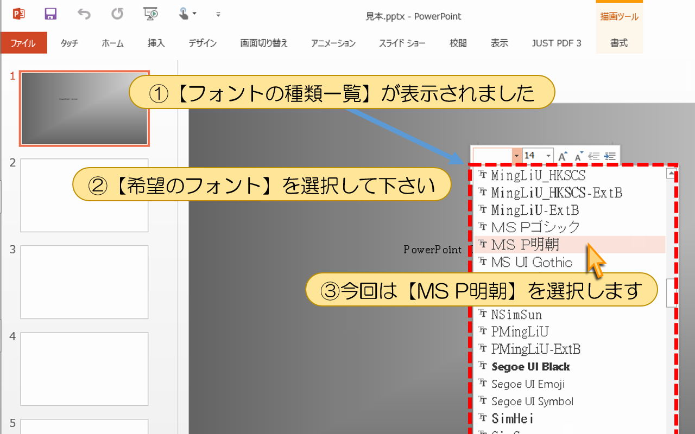Image resolution: width=695 pixels, height=434 pixels.
Task: Choose PMingLiU font
Action: (x=569, y=331)
